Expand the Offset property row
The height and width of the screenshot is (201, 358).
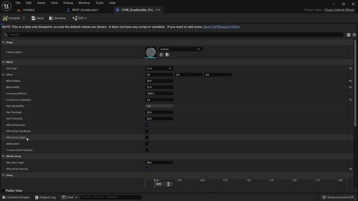coord(3,75)
